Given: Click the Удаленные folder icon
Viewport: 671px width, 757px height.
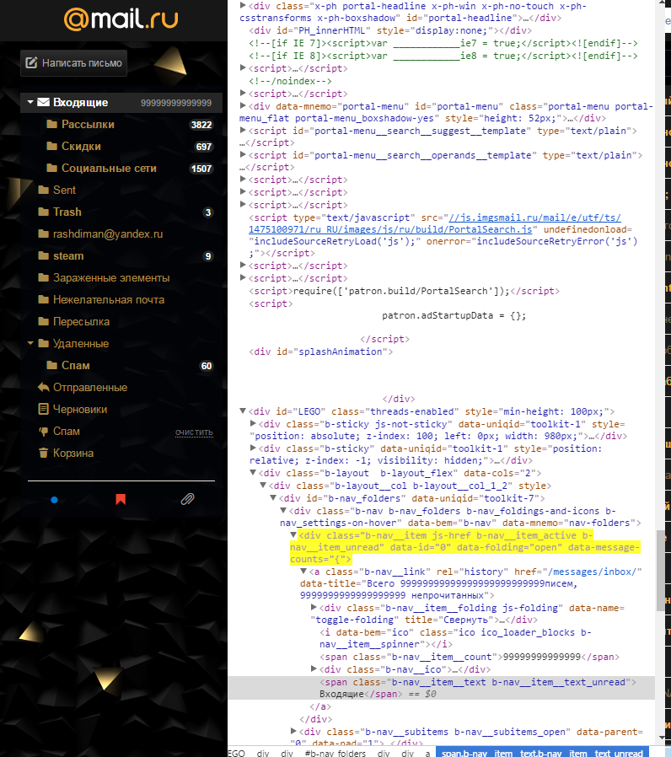Looking at the screenshot, I should tap(44, 343).
